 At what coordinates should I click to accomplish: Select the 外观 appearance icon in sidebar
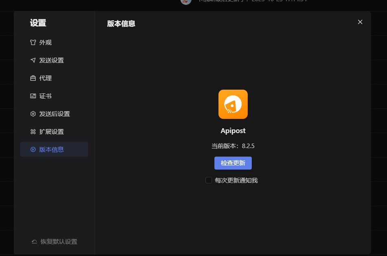[x=33, y=42]
